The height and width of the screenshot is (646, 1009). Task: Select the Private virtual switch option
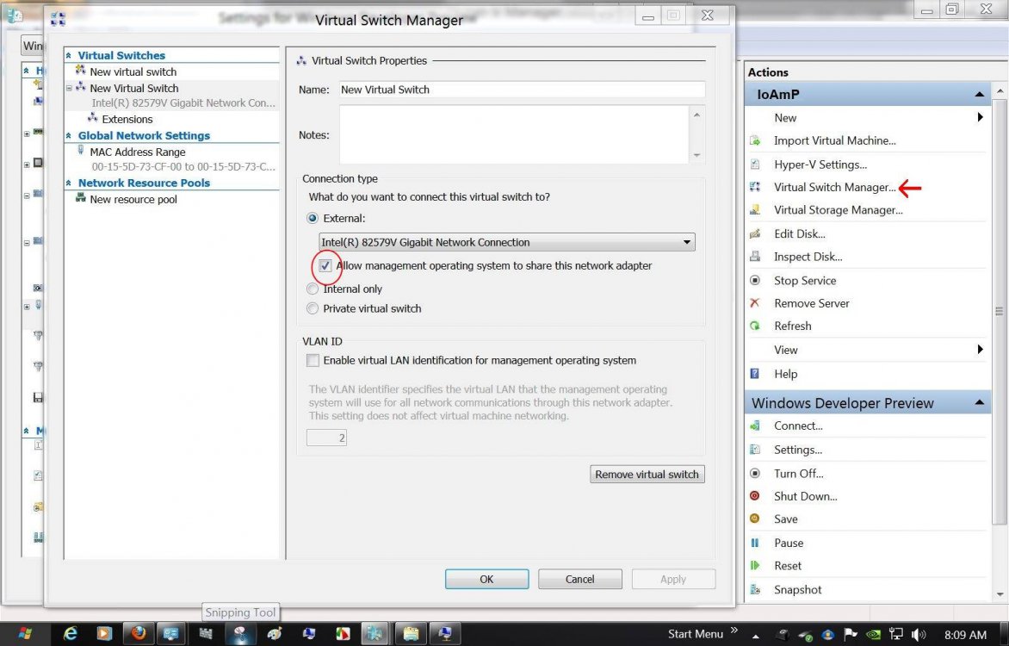[x=313, y=308]
